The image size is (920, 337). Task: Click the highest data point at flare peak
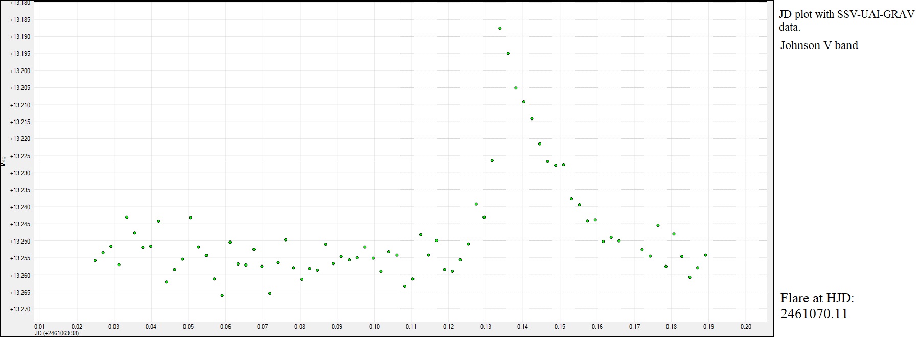[500, 28]
